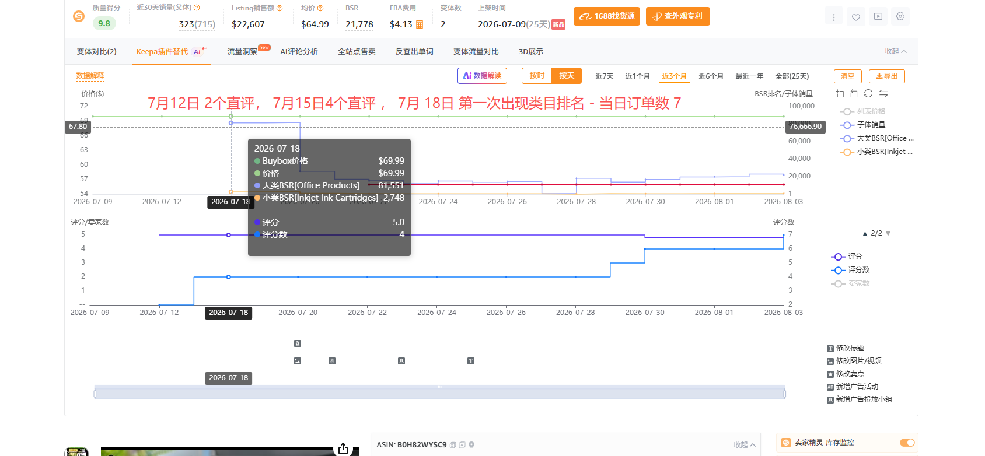Toggle 子体销量 series in chart legend
Viewport: 985px width, 456px height.
[x=862, y=125]
